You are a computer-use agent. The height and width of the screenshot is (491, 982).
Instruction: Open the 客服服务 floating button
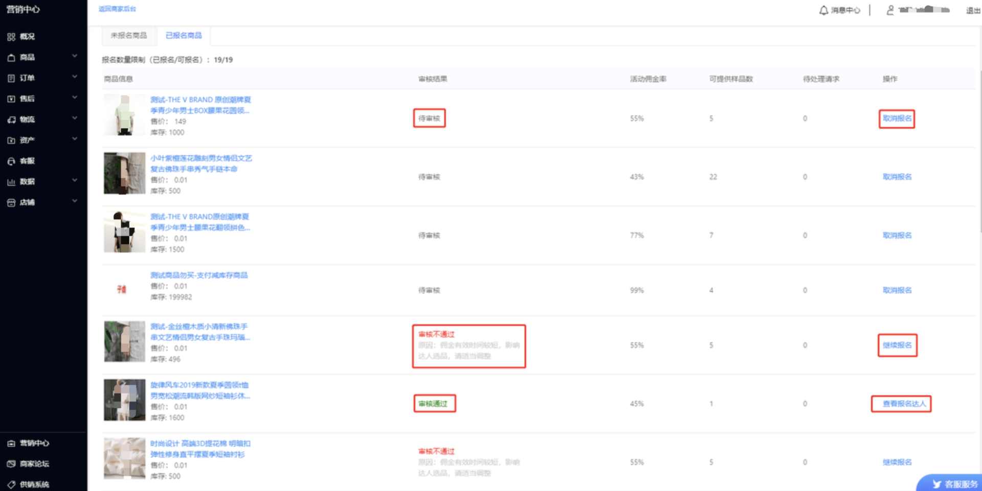(950, 483)
